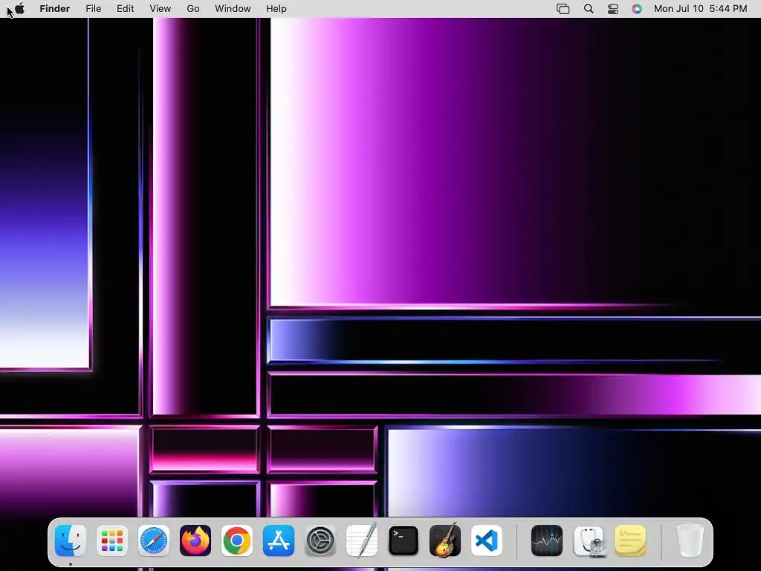Open System Settings gear icon
The height and width of the screenshot is (571, 761).
coord(320,541)
